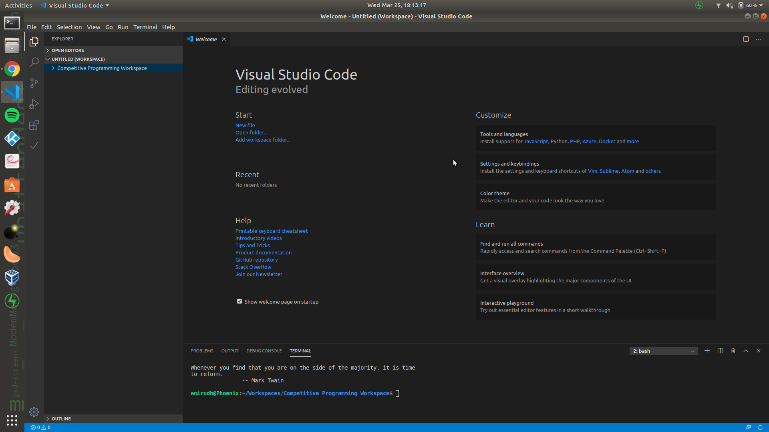Maximize terminal panel with up chevron
Image resolution: width=769 pixels, height=432 pixels.
pyautogui.click(x=746, y=351)
